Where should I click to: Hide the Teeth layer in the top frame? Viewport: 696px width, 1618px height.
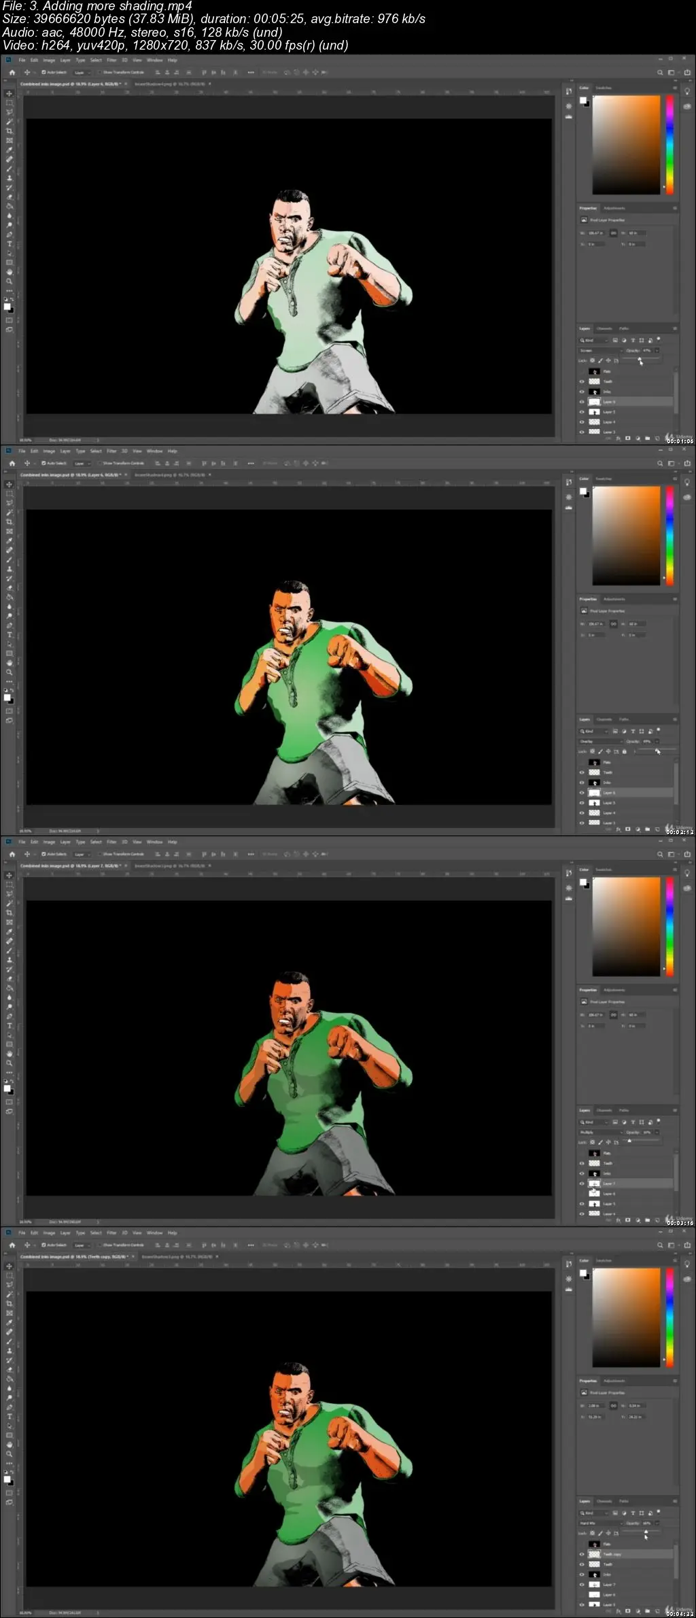(582, 381)
